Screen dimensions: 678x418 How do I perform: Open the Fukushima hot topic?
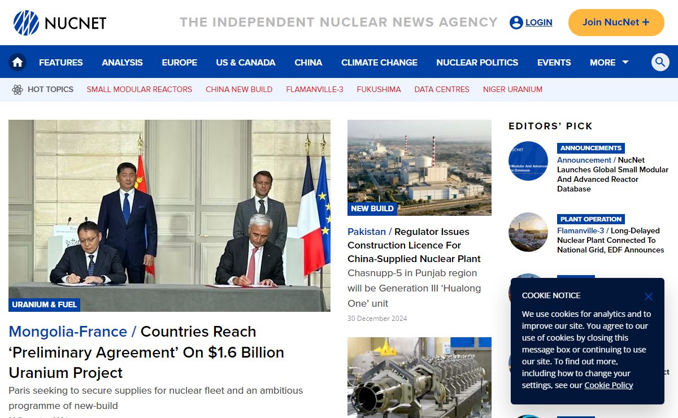point(379,89)
